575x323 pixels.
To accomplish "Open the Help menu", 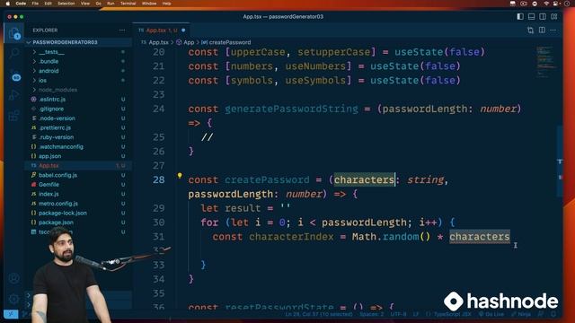I will (166, 4).
